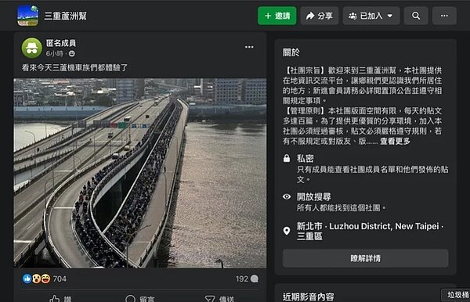This screenshot has width=470, height=302.
Task: Click the 垃圾桶 label
Action: pos(457,294)
